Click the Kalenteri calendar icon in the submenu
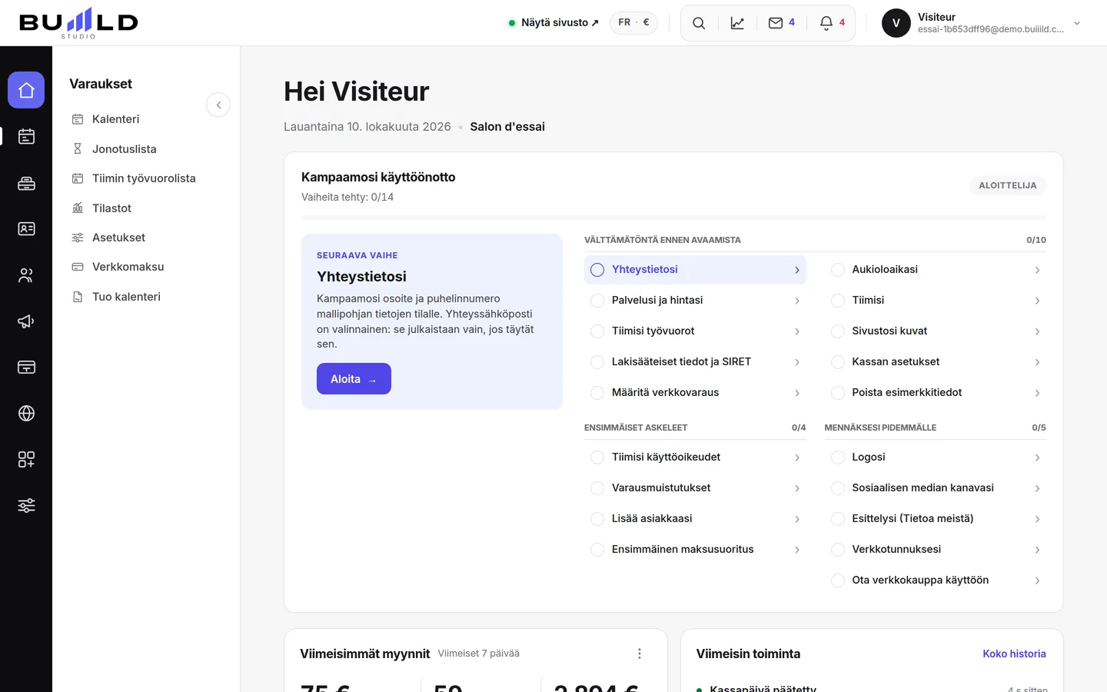Image resolution: width=1107 pixels, height=692 pixels. tap(78, 119)
